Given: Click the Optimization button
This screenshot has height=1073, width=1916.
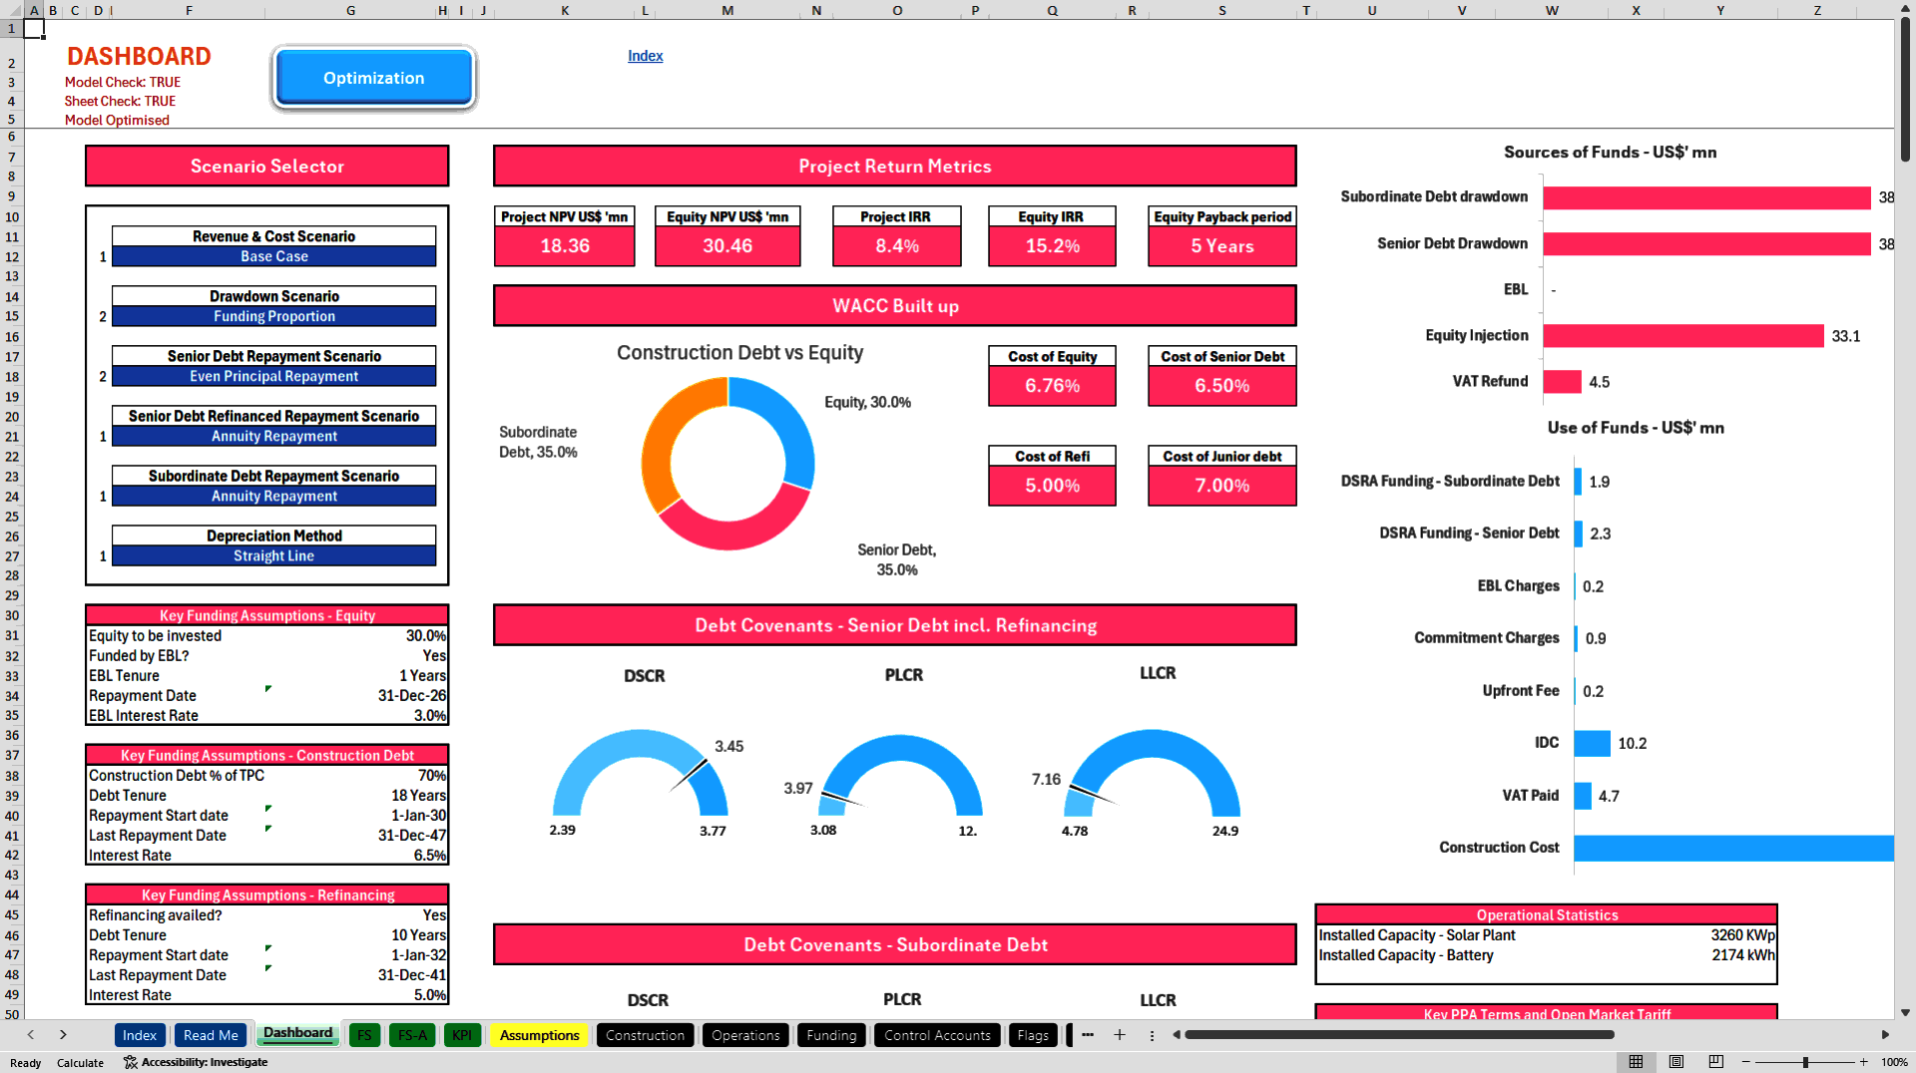Looking at the screenshot, I should click(x=373, y=78).
